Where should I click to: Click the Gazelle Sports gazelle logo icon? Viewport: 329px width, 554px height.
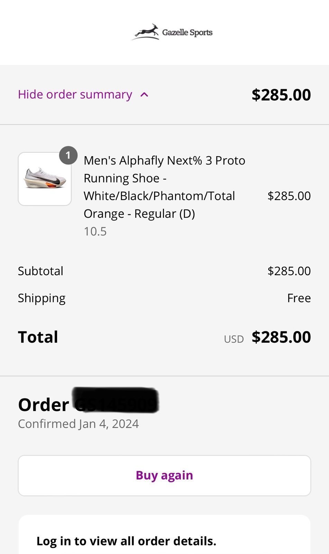point(146,32)
